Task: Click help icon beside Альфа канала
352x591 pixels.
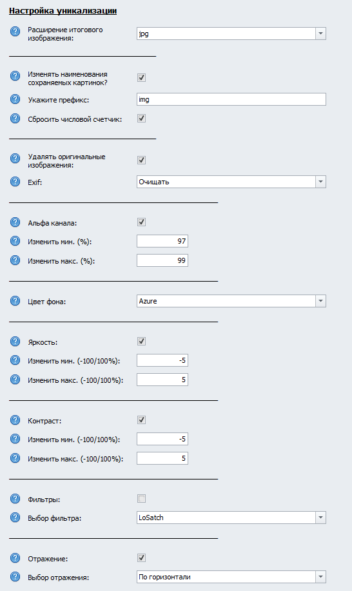Action: [x=15, y=222]
